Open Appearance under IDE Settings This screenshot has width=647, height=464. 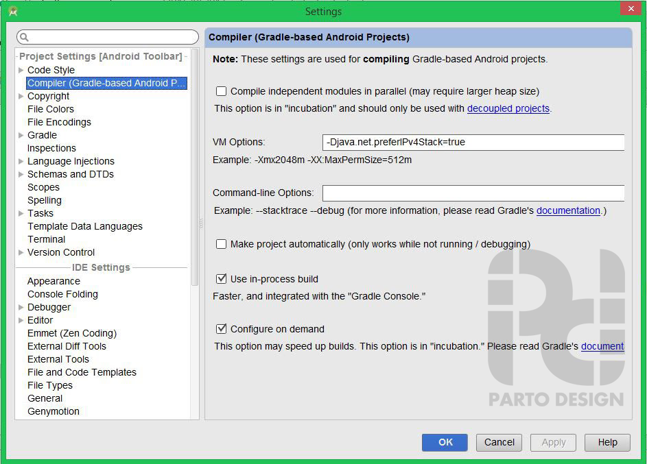click(x=54, y=281)
